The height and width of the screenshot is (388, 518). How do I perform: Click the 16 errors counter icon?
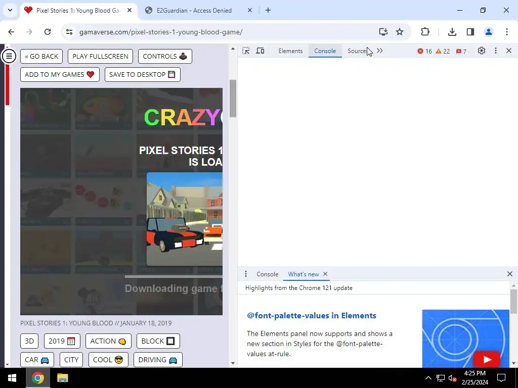424,51
